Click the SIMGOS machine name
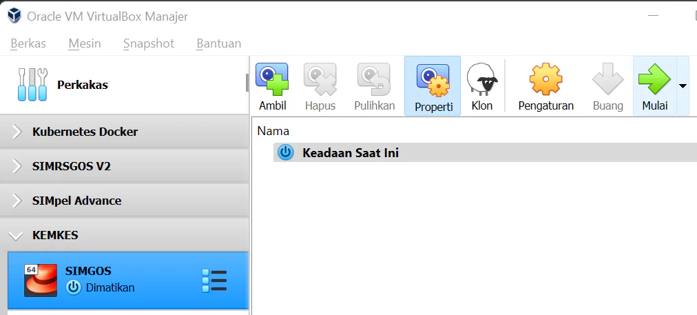The width and height of the screenshot is (697, 315). point(88,271)
